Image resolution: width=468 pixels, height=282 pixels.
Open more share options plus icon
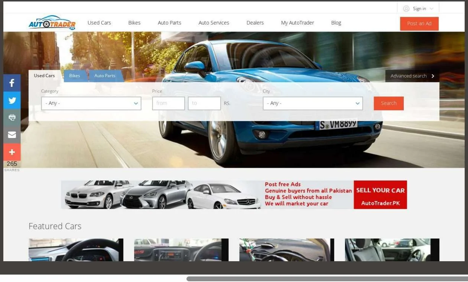click(x=12, y=152)
